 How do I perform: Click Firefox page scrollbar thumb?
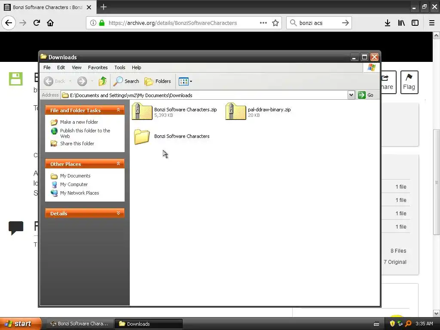point(436,182)
